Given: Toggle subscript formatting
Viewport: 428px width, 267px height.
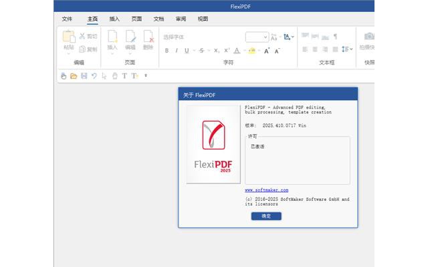Looking at the screenshot, I should coord(216,51).
